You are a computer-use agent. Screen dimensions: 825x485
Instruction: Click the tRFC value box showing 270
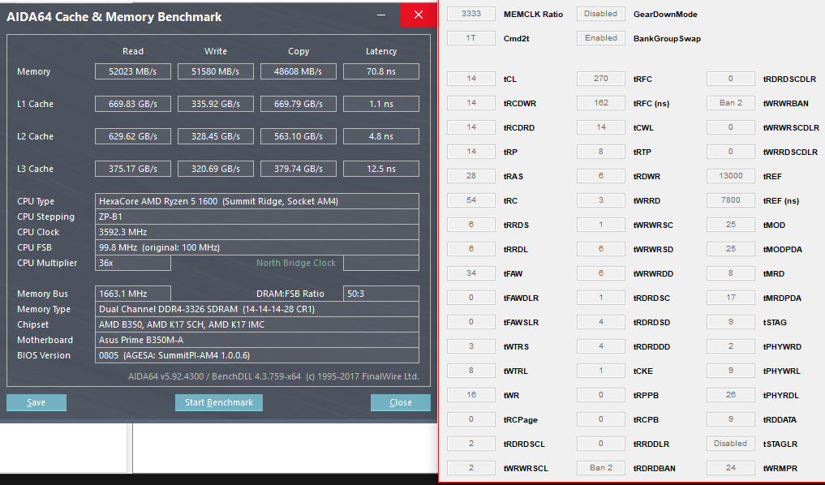[x=601, y=79]
